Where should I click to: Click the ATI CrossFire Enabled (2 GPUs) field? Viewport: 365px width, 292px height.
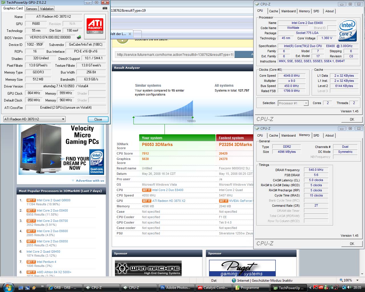pyautogui.click(x=66, y=108)
